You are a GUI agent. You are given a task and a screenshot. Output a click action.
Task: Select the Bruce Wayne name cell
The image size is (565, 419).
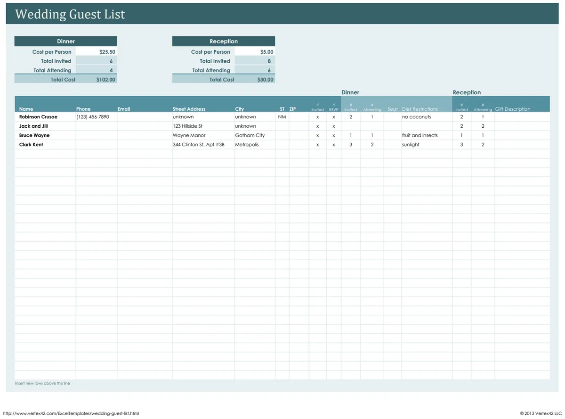(x=45, y=135)
